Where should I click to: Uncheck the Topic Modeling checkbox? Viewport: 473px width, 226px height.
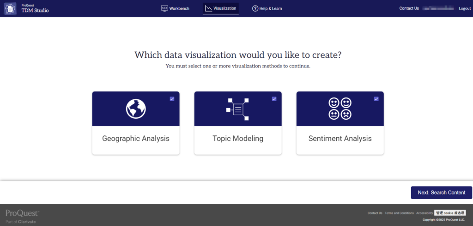[x=274, y=99]
